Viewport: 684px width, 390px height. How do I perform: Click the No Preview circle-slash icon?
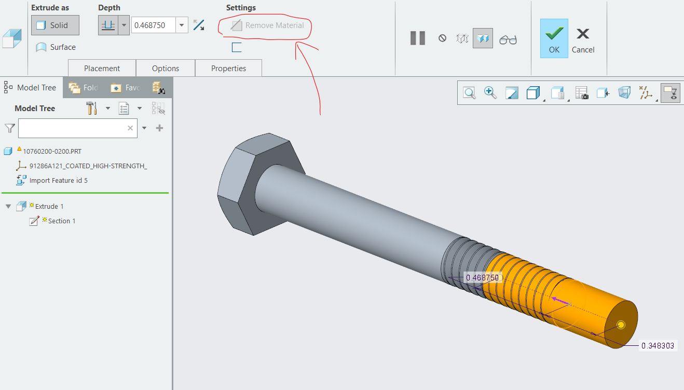pos(442,38)
